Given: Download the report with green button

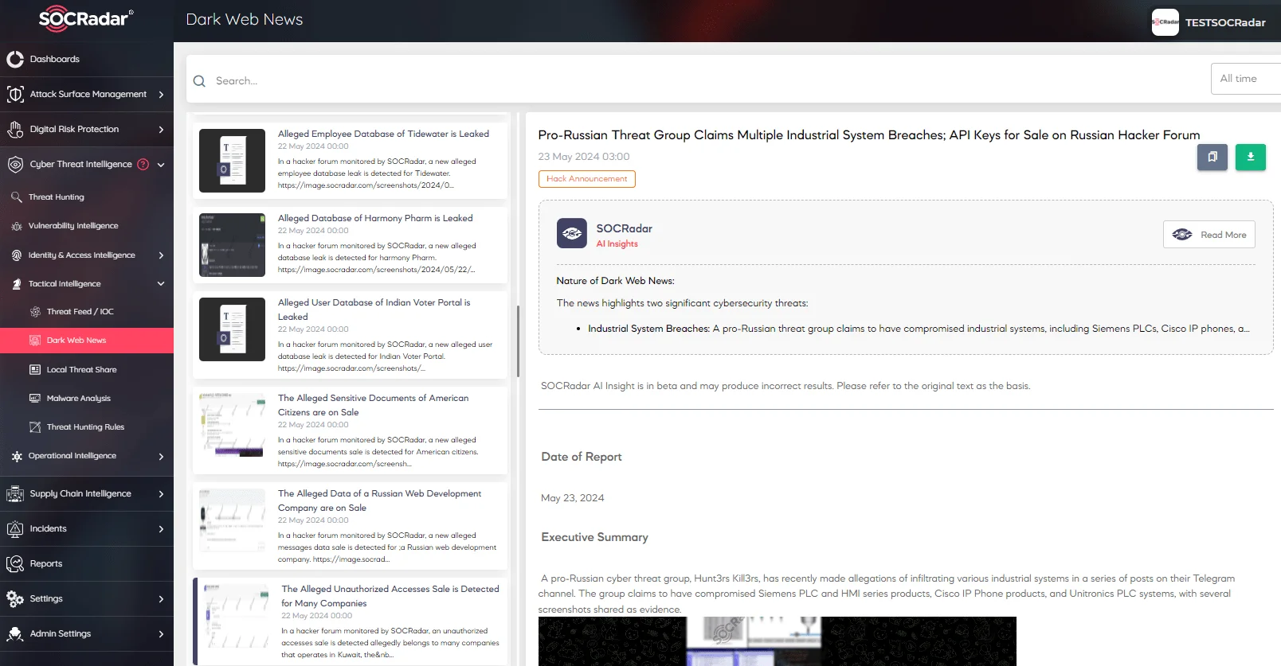Looking at the screenshot, I should (x=1251, y=157).
